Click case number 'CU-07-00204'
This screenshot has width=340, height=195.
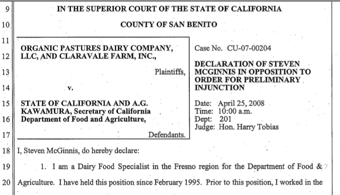coord(249,48)
